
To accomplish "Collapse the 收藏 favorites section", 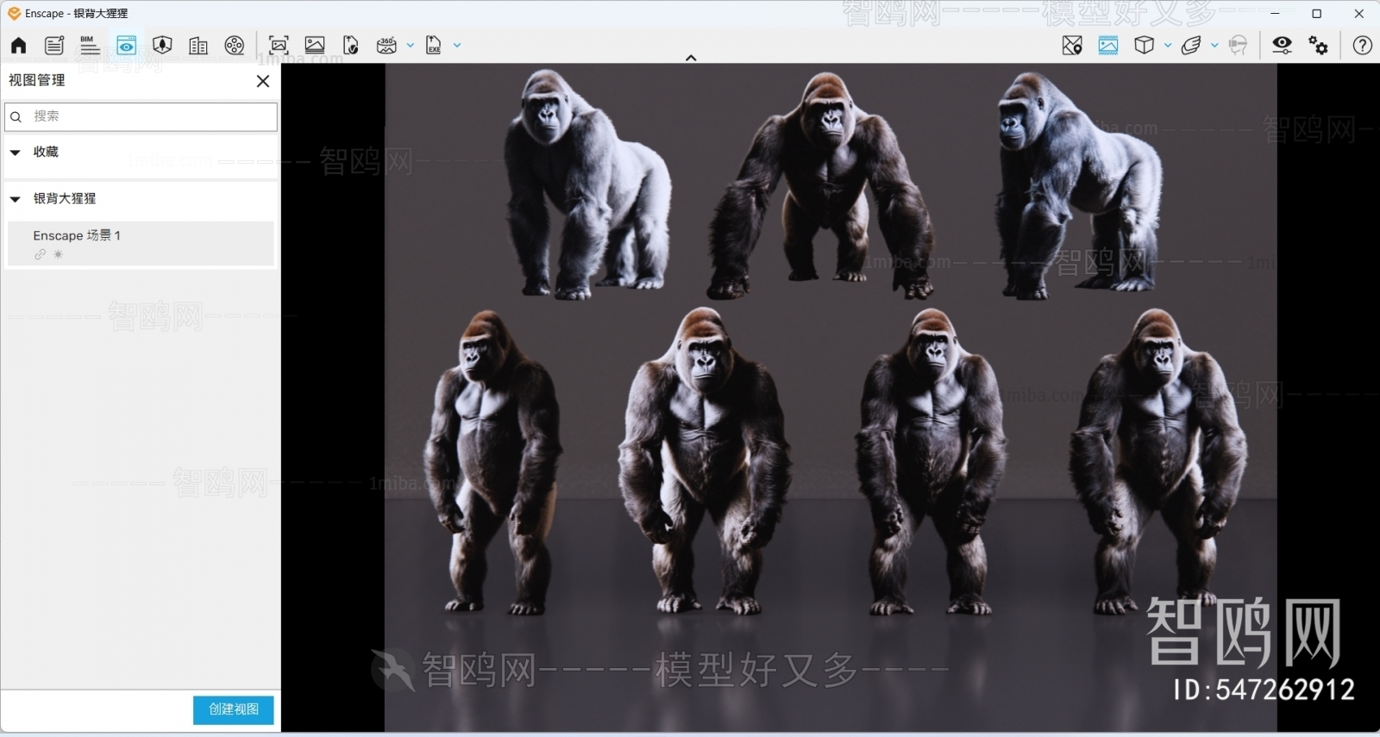I will coord(16,153).
